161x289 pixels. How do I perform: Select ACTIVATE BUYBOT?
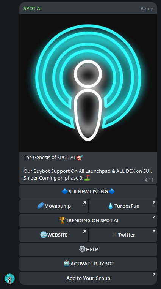click(x=88, y=264)
